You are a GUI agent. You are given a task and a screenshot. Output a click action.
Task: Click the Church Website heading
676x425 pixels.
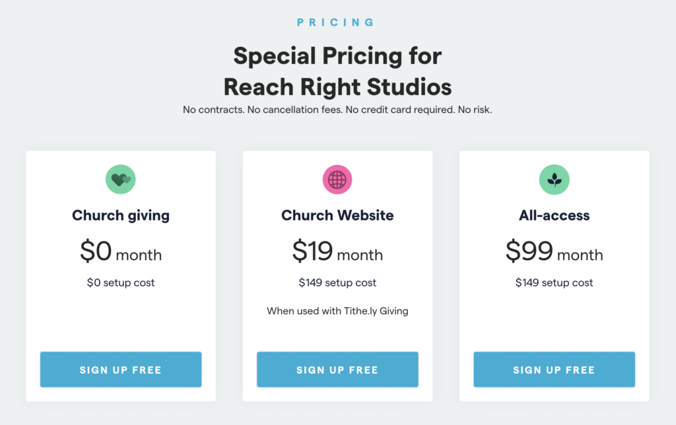(337, 215)
